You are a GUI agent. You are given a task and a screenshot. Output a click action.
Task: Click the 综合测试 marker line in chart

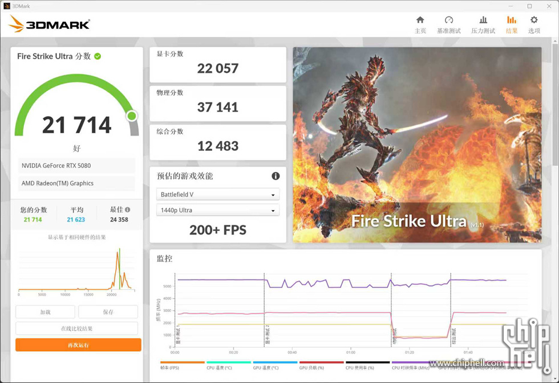[x=451, y=310]
